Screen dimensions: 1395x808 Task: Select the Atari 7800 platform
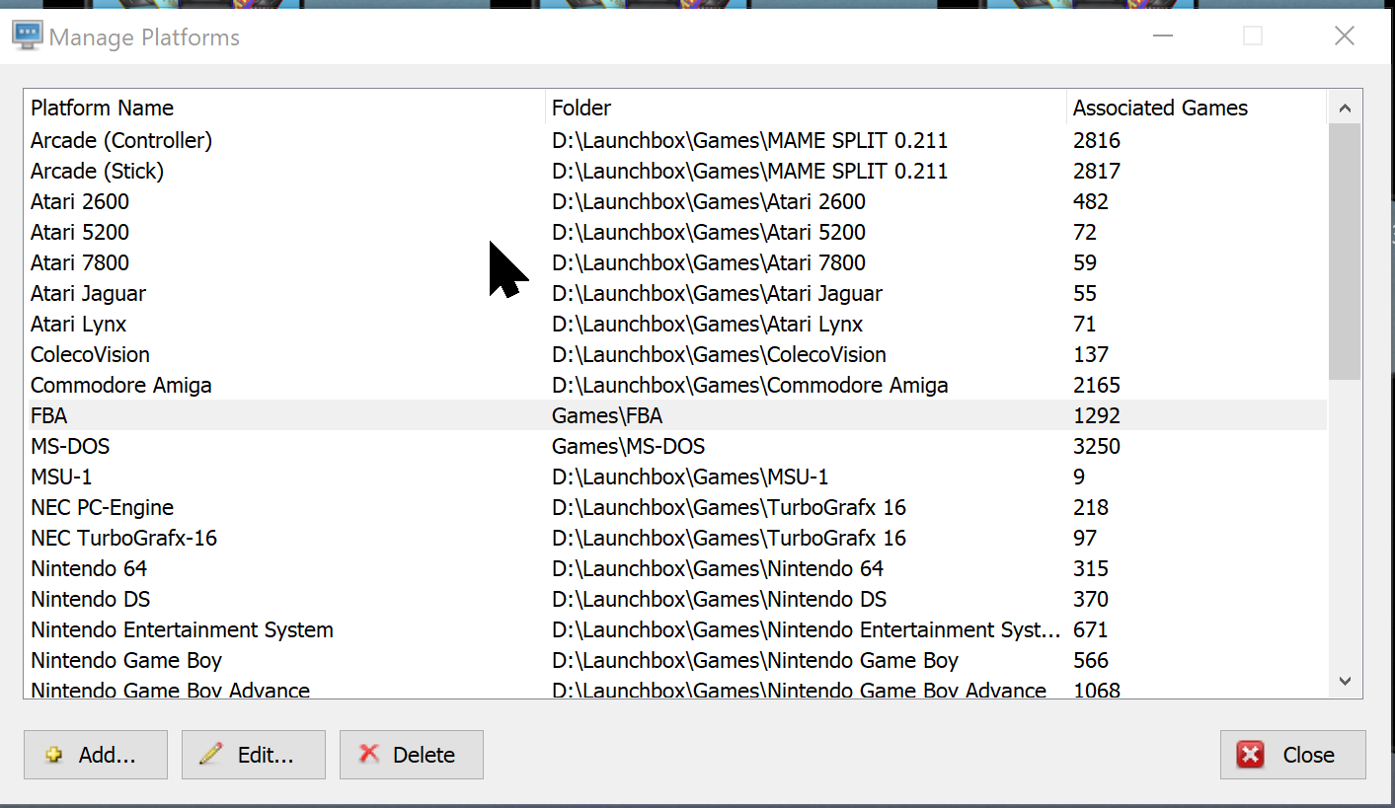click(x=675, y=262)
